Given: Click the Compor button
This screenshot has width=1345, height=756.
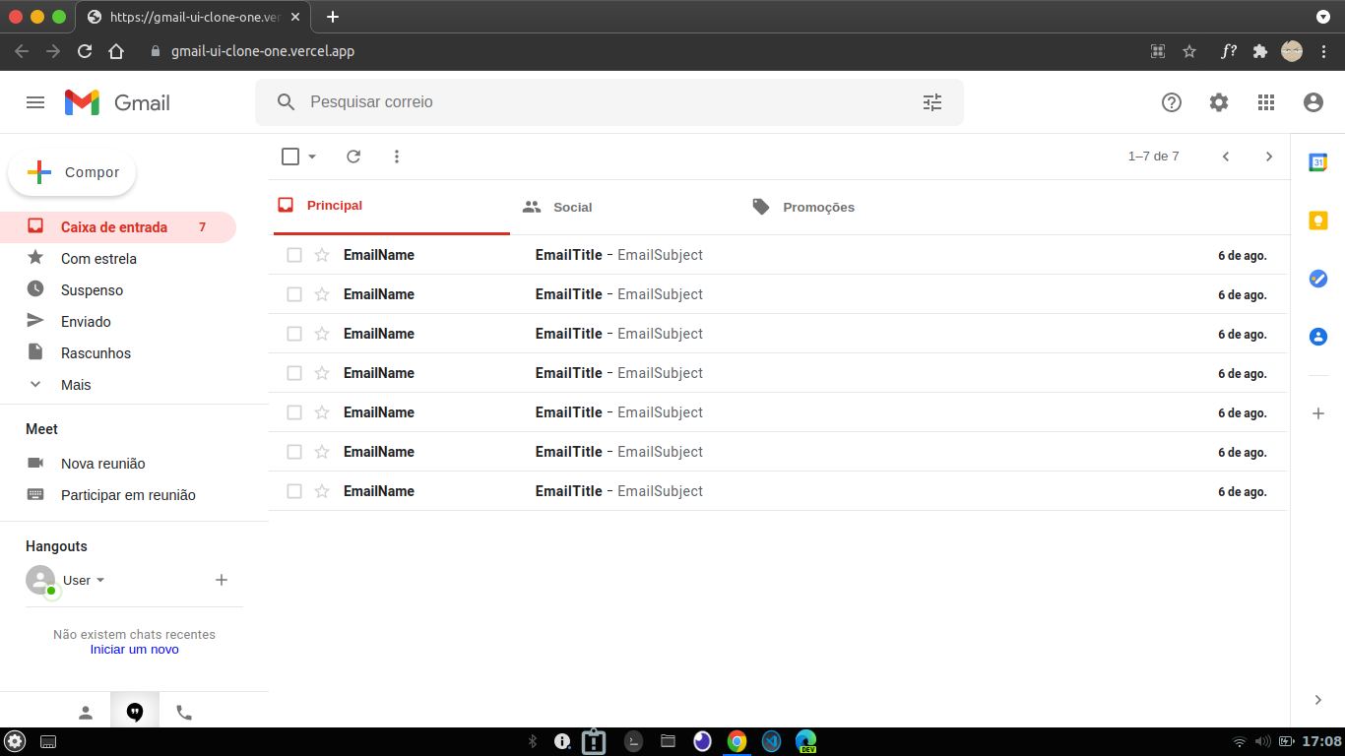Looking at the screenshot, I should pos(71,172).
